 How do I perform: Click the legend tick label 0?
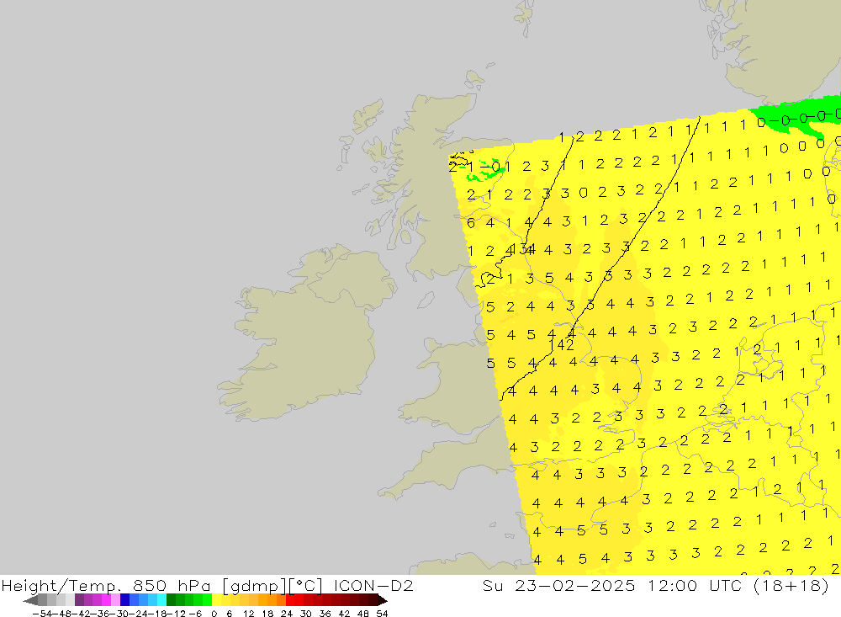214,614
